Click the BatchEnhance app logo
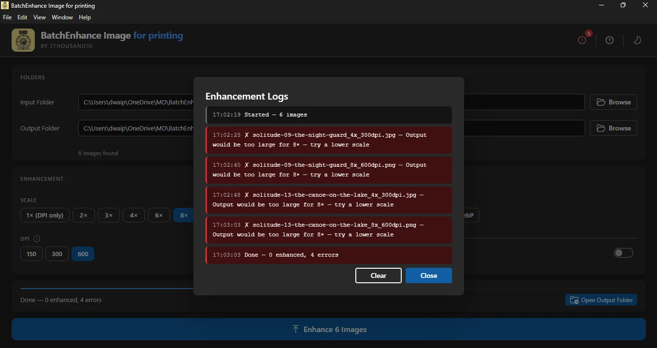 23,40
